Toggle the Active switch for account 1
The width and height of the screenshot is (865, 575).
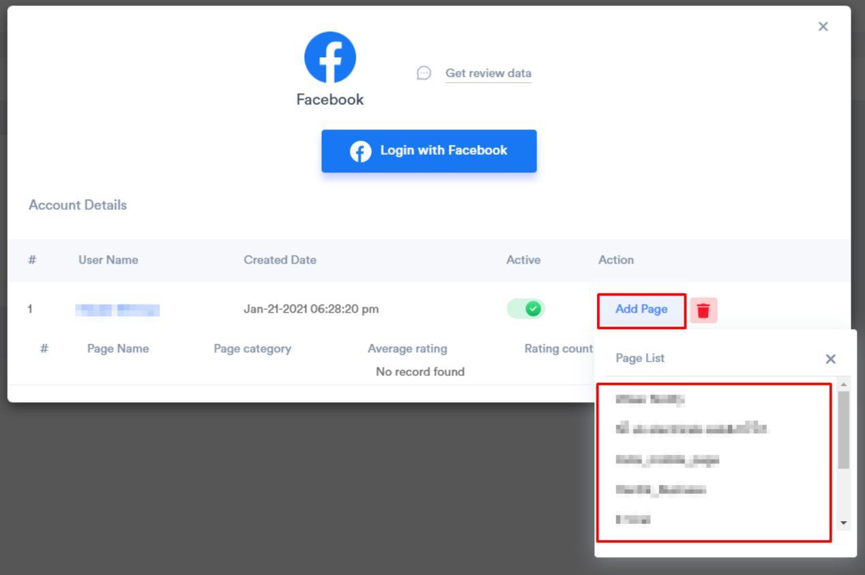[x=526, y=309]
